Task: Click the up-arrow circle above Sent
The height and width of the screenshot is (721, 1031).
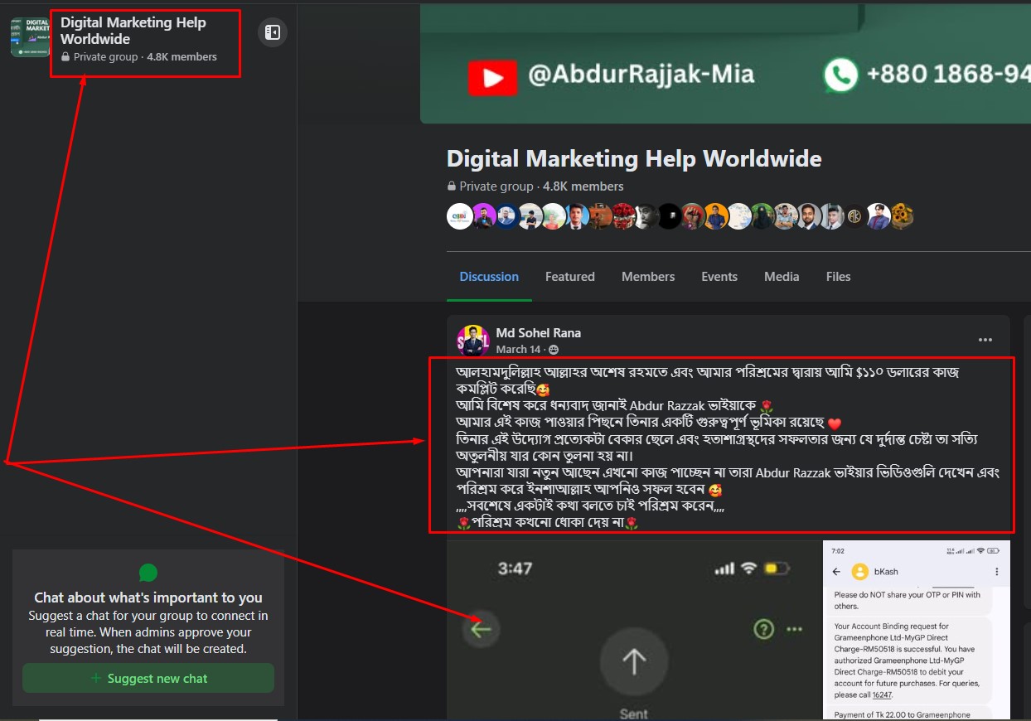Action: [x=634, y=661]
